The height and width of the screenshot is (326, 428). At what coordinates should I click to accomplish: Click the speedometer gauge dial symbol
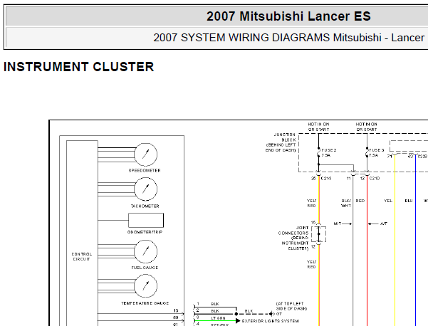pos(146,154)
